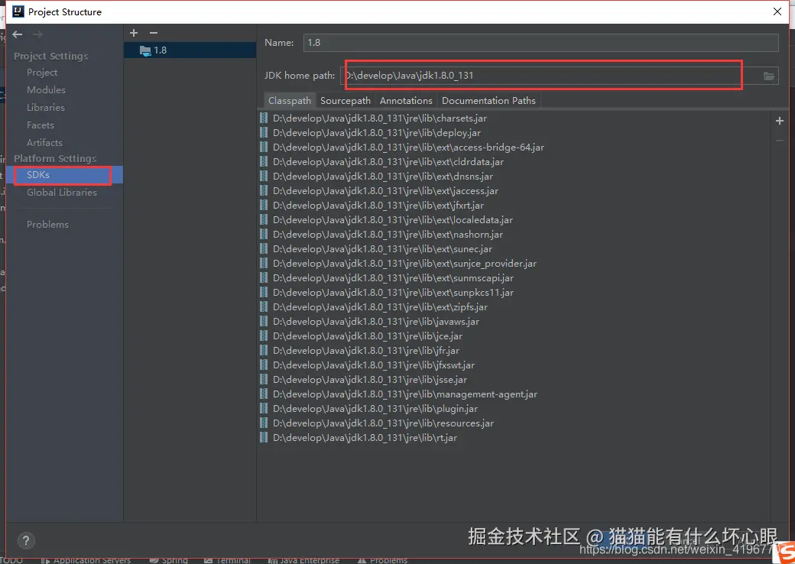This screenshot has height=564, width=795.
Task: Select the access-bridge-64.jar entry
Action: click(x=409, y=147)
